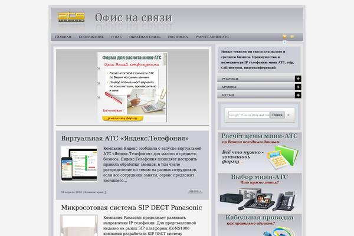Screen dimensions: 354x236
Task: Open the Кабельная проводка sidebar banner
Action: coord(260,225)
